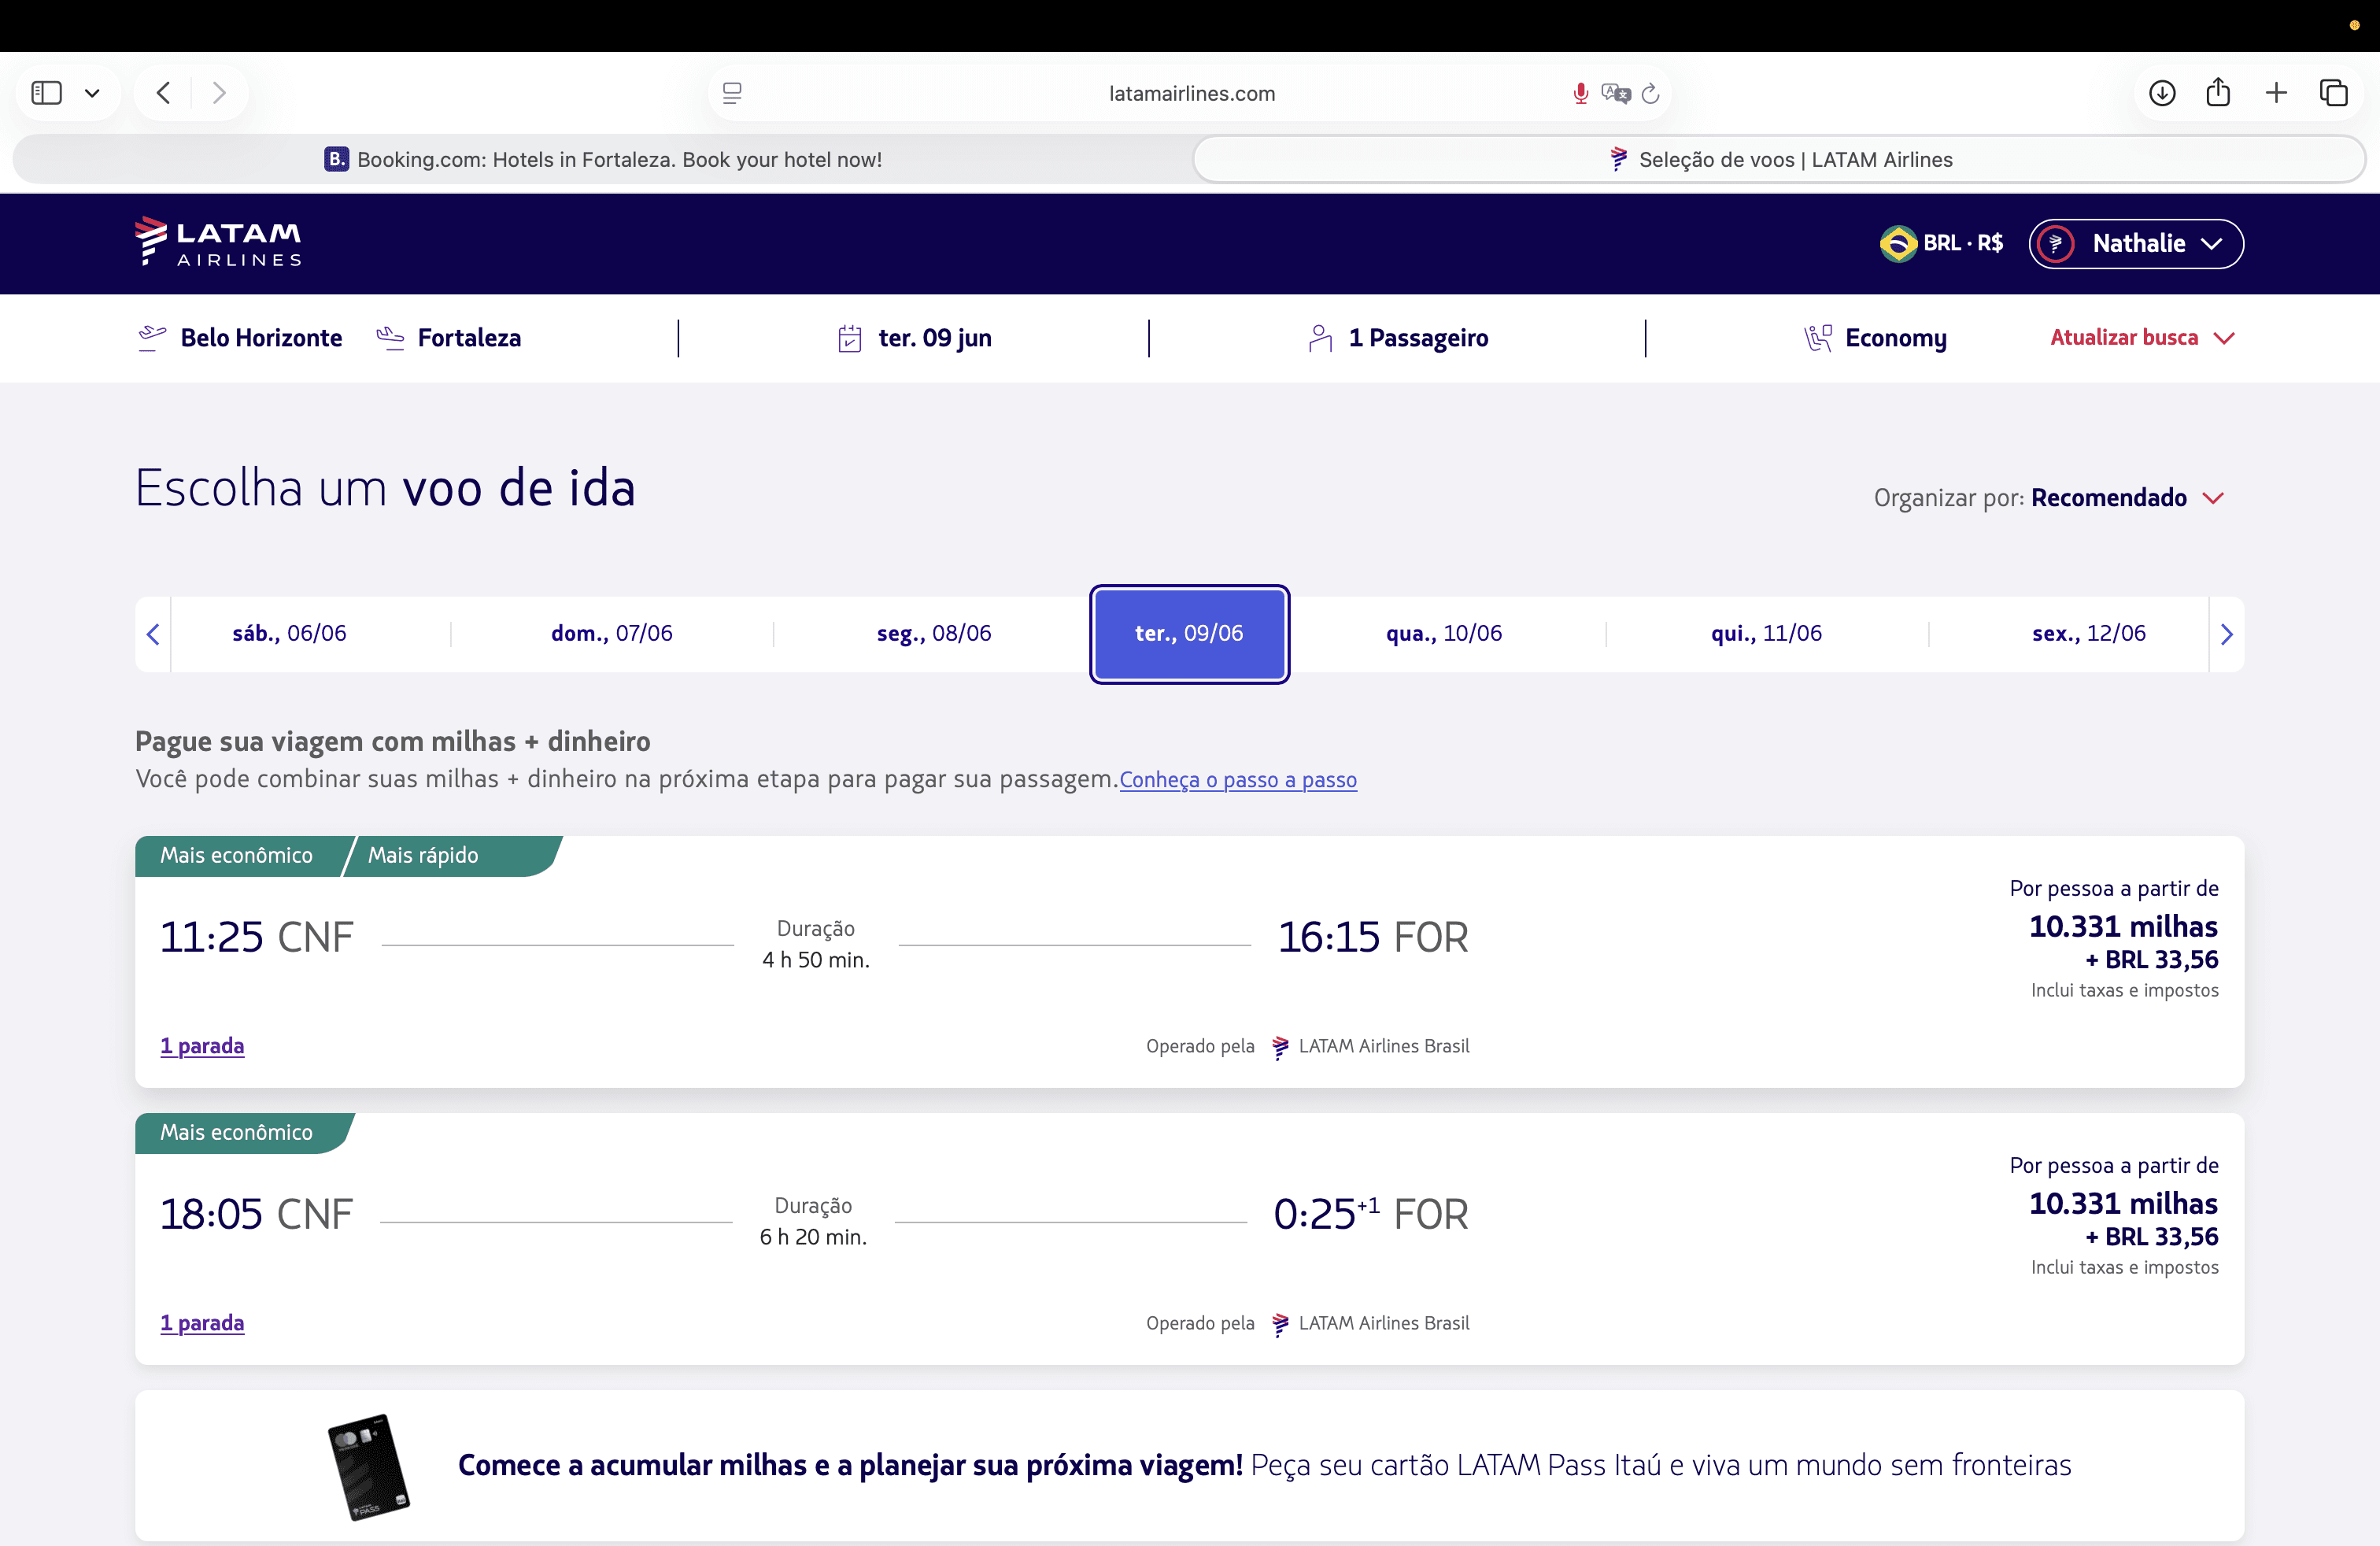Open the page translation icon
Image resolution: width=2380 pixels, height=1546 pixels.
point(1616,93)
